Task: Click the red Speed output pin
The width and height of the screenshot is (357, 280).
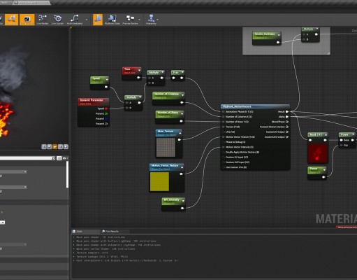Action: click(106, 108)
